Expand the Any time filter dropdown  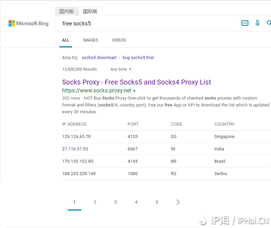[x=121, y=69]
